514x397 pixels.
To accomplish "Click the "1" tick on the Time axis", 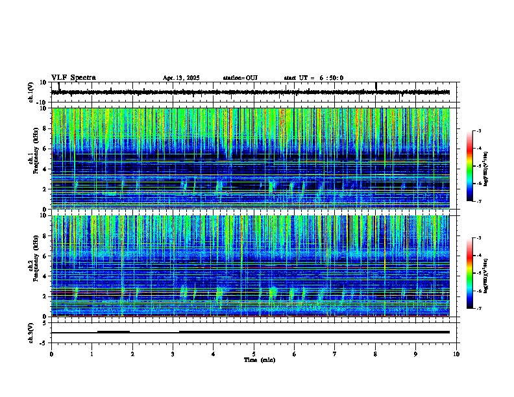I will click(92, 354).
